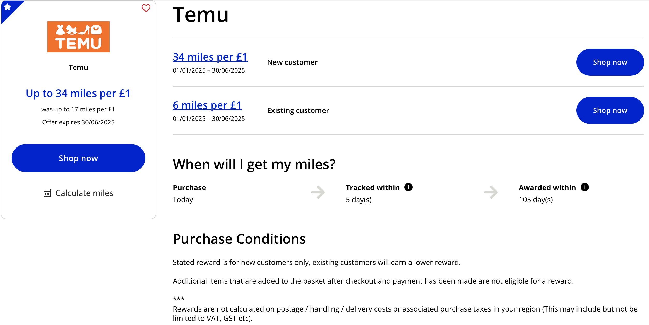Click arrow between Purchase and Tracked within

[x=318, y=192]
